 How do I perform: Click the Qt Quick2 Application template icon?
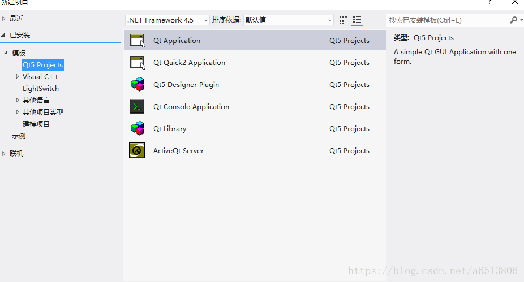tap(138, 62)
